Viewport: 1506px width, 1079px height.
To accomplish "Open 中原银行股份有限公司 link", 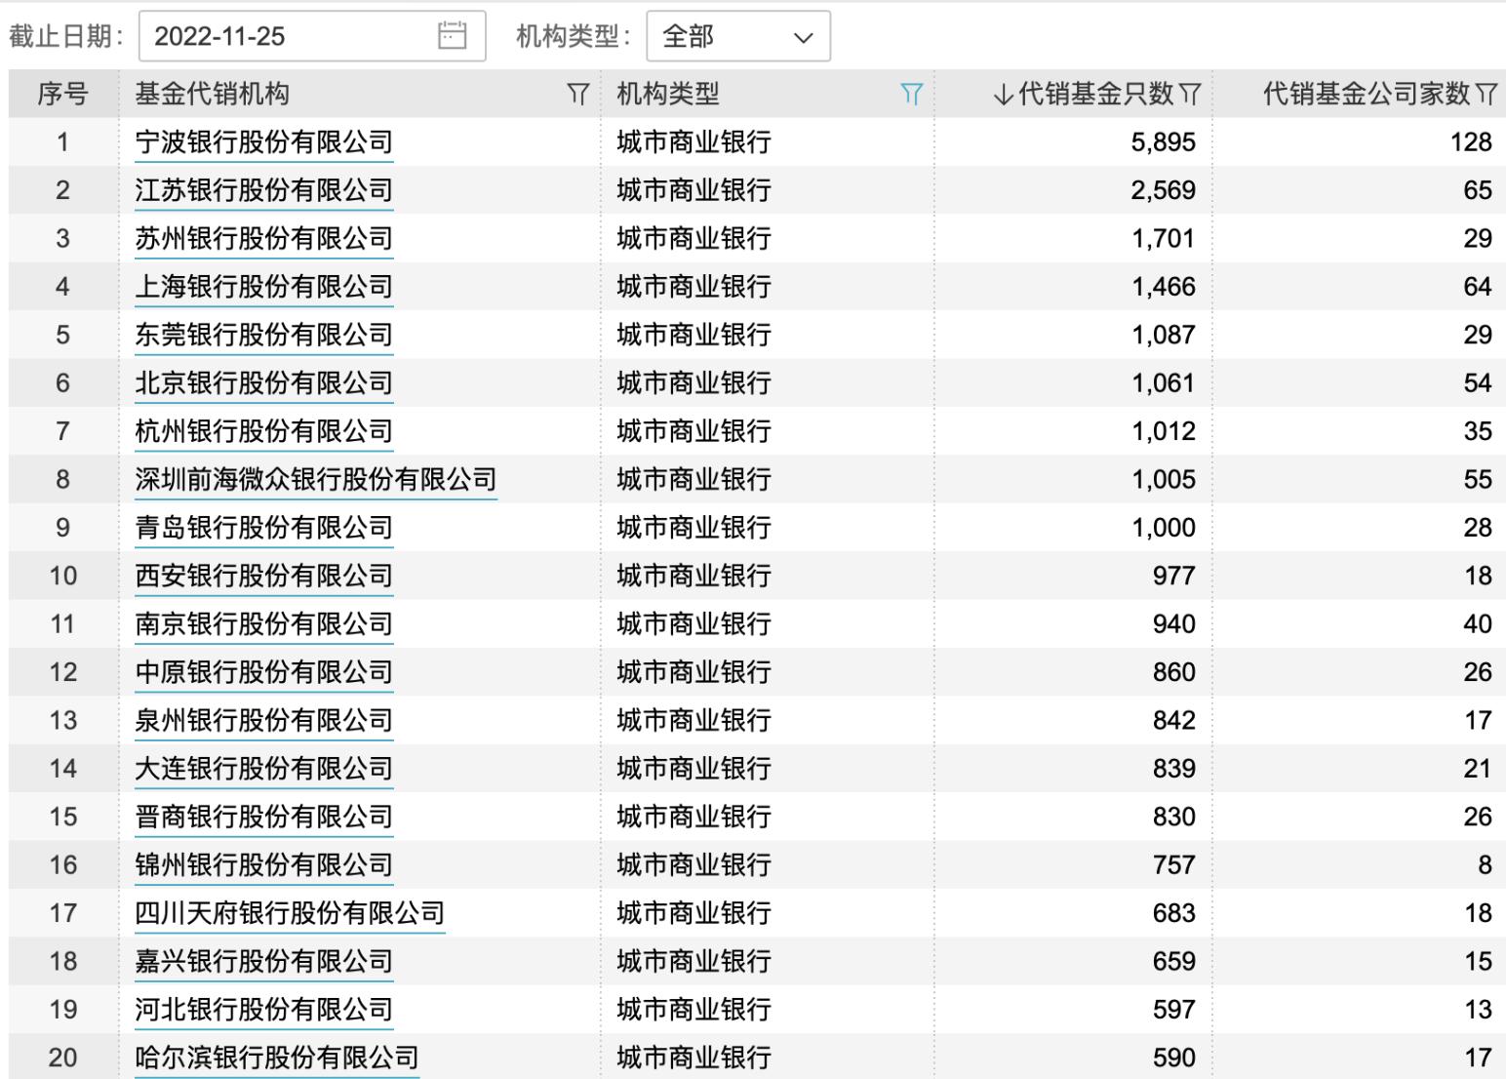I will click(x=263, y=672).
